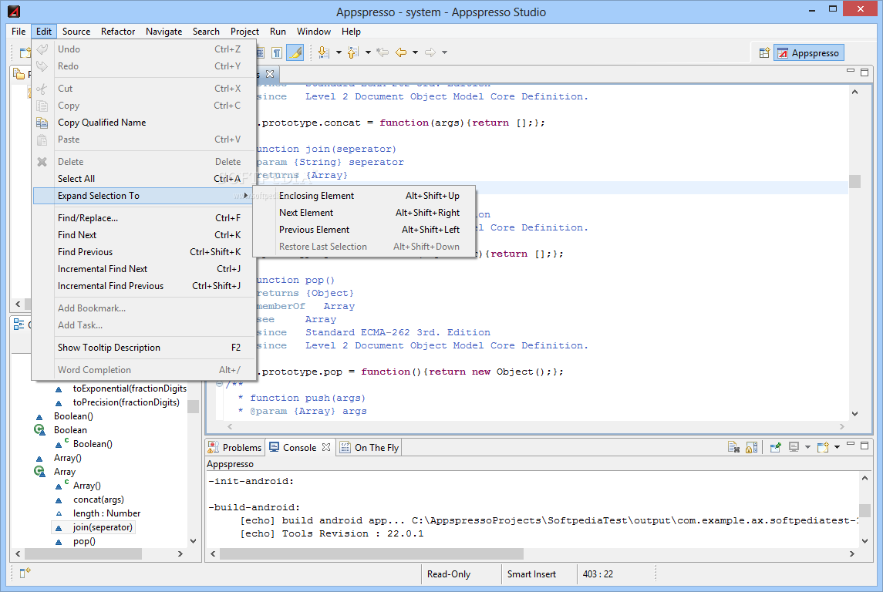The height and width of the screenshot is (592, 883).
Task: Open the Run menu
Action: 278,32
